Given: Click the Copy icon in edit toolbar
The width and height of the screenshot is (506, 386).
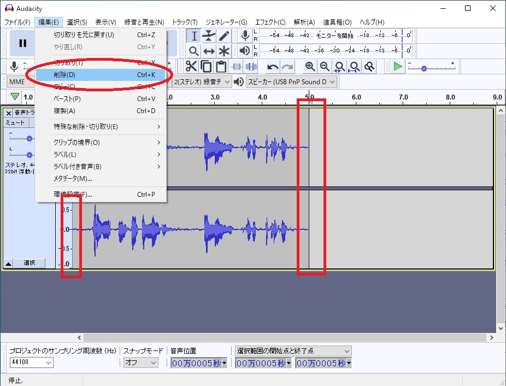Looking at the screenshot, I should [x=206, y=67].
